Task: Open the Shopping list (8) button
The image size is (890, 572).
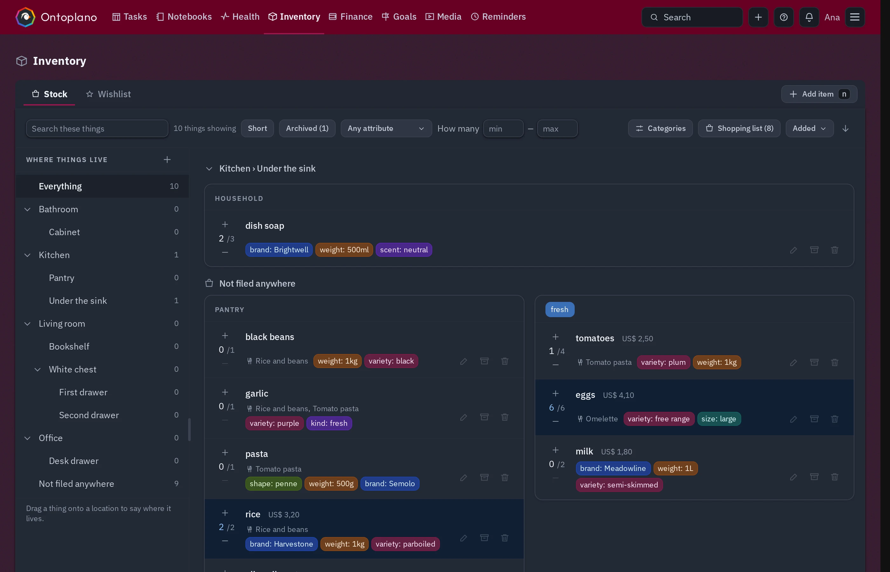Action: (739, 128)
